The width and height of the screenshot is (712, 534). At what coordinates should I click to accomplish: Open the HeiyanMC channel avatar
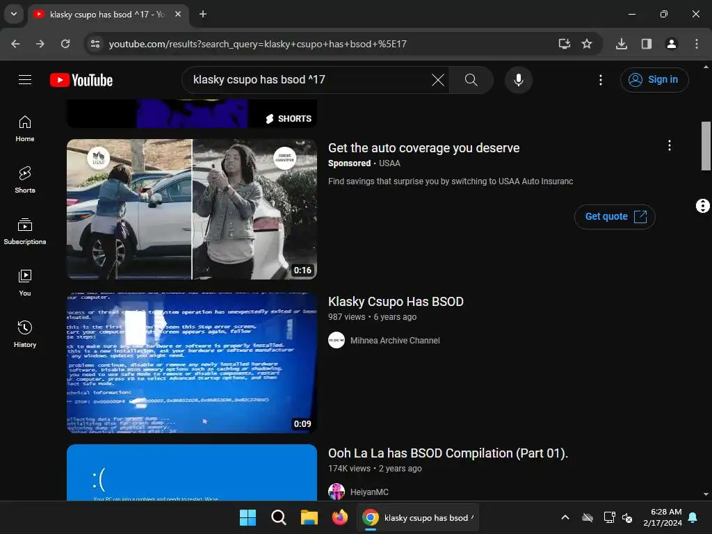tap(337, 492)
